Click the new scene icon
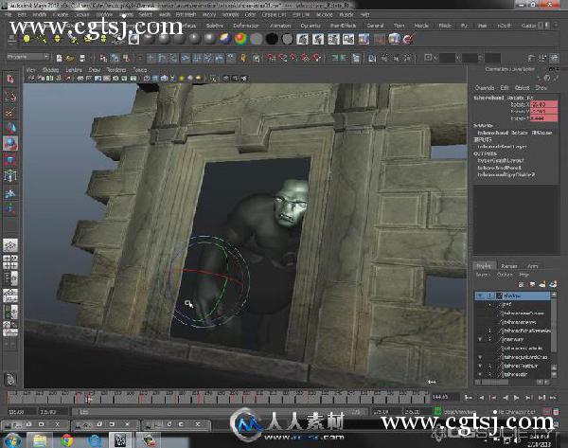This screenshot has width=568, height=448. point(59,58)
